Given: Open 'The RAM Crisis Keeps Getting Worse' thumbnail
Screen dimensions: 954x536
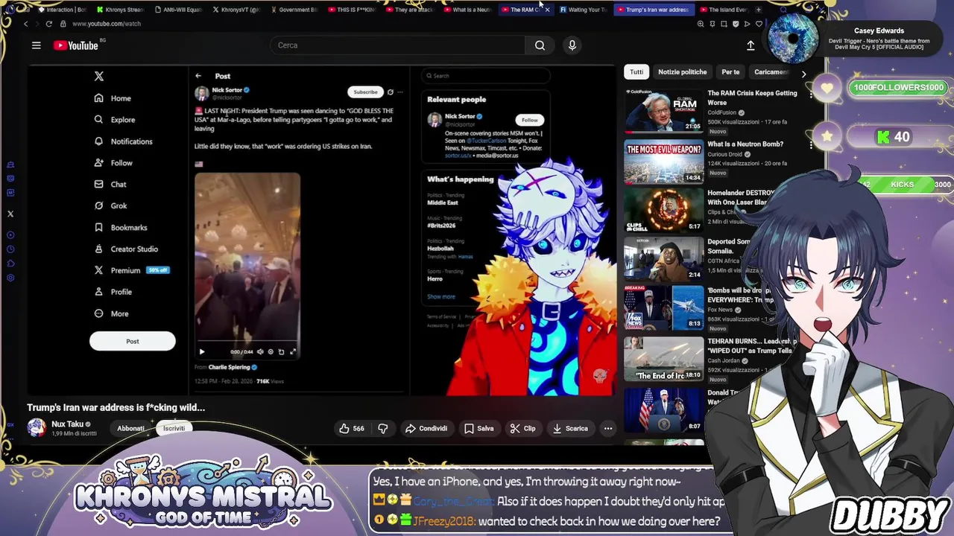Looking at the screenshot, I should click(663, 111).
